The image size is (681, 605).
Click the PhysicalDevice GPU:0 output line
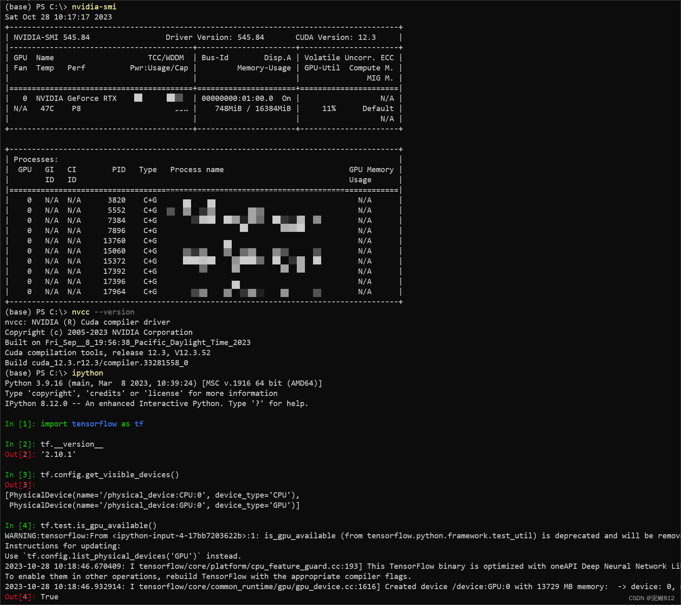coord(154,505)
